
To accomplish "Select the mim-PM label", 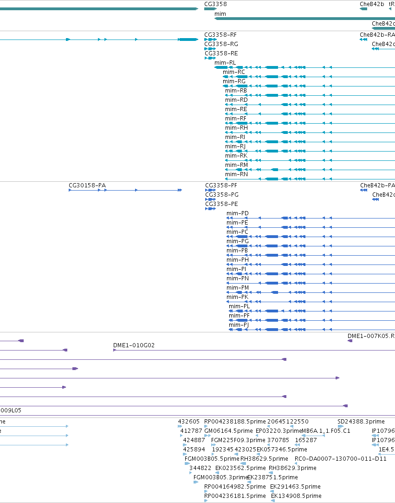I will click(237, 288).
